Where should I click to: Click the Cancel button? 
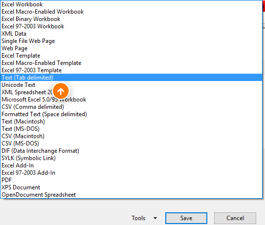coord(235,218)
